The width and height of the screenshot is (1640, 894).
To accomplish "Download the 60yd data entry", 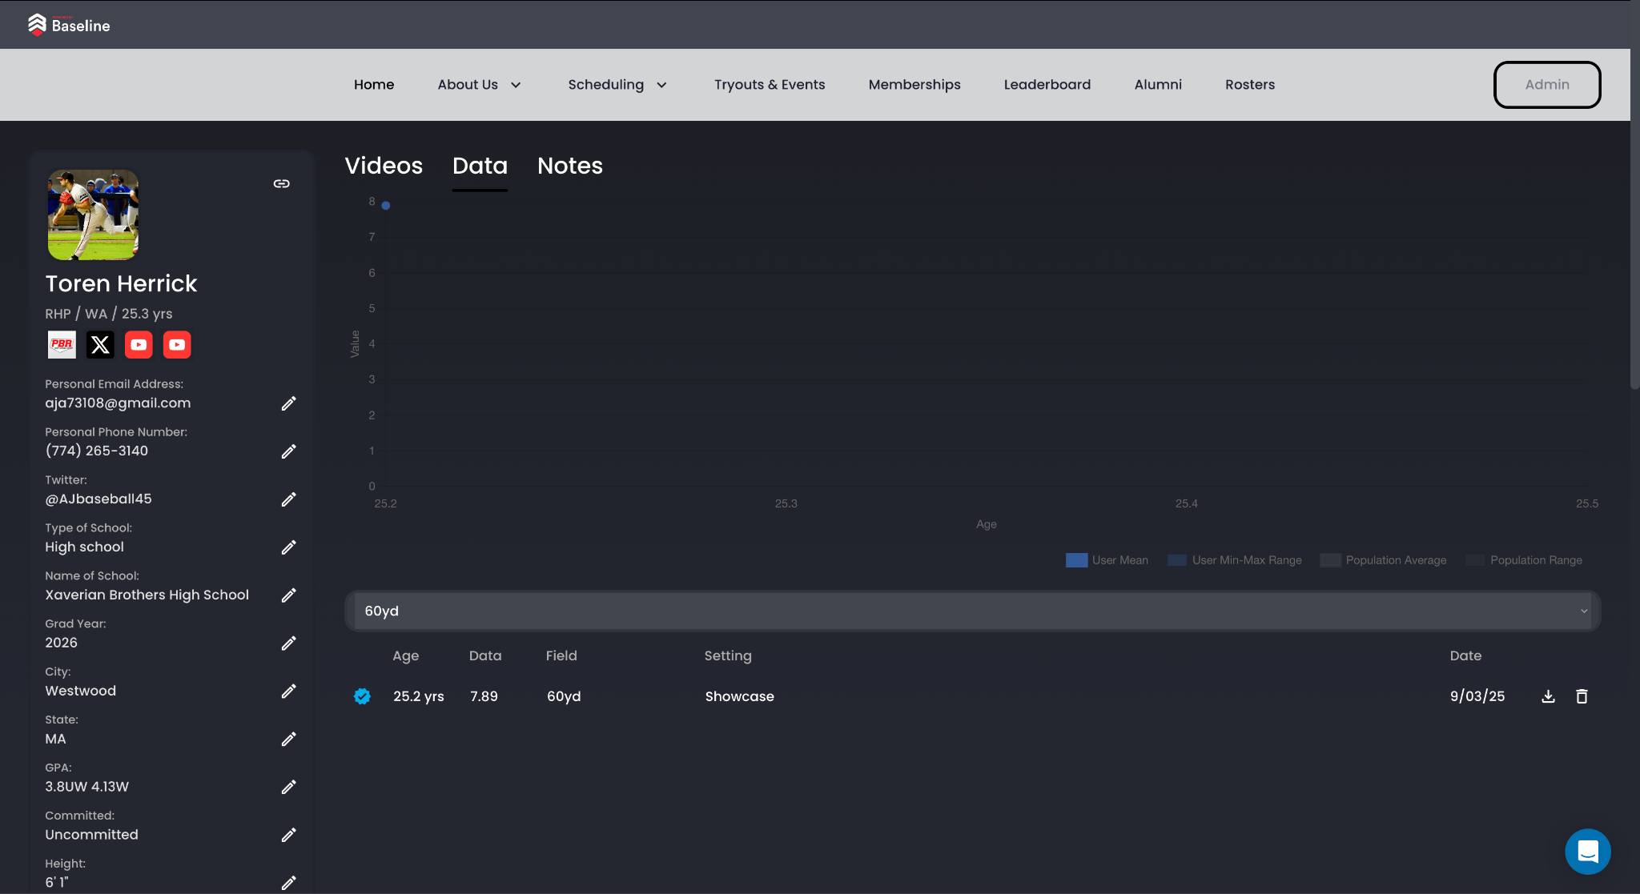I will [1548, 696].
